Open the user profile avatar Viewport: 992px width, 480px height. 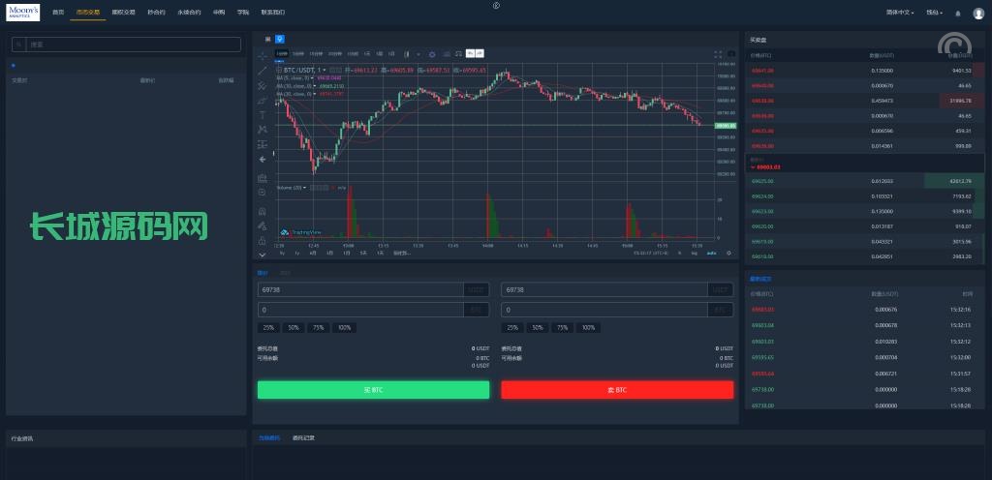pyautogui.click(x=976, y=13)
